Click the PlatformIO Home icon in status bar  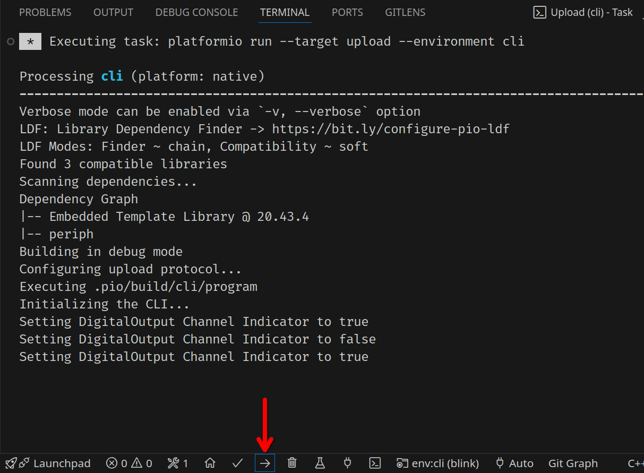click(210, 463)
